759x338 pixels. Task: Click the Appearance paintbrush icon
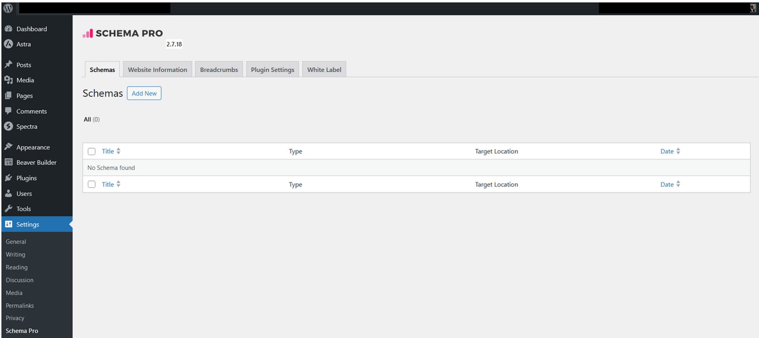[x=9, y=147]
